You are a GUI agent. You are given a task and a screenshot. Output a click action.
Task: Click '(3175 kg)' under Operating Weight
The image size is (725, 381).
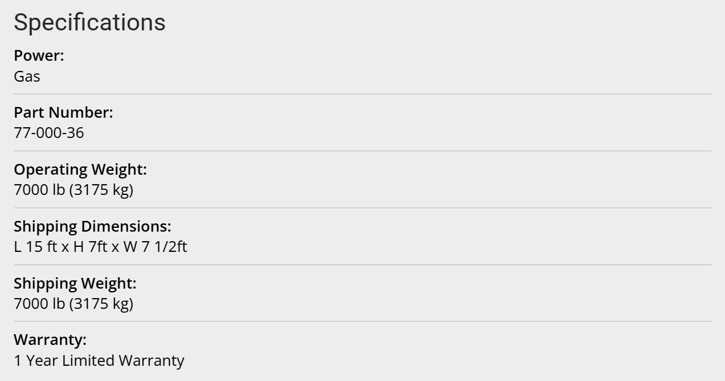[x=101, y=190]
